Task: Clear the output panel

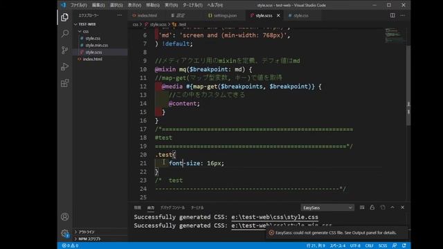Action: pos(362,207)
